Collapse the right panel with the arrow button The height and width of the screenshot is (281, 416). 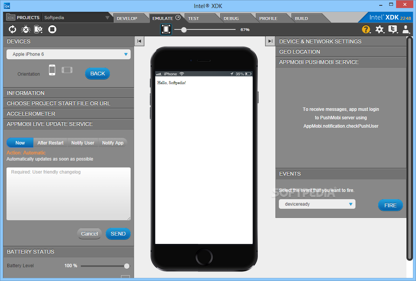[270, 41]
